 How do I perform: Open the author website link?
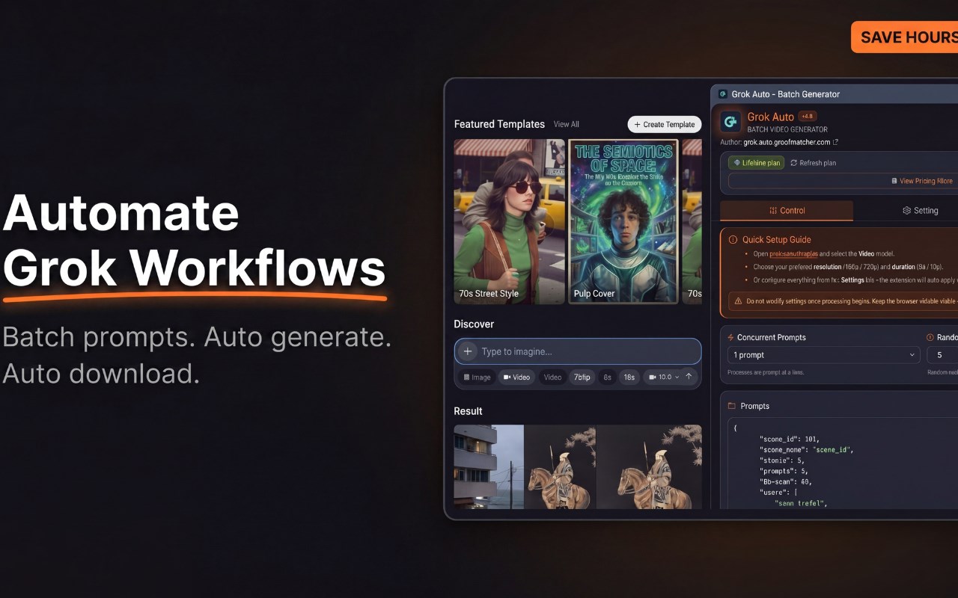[787, 142]
